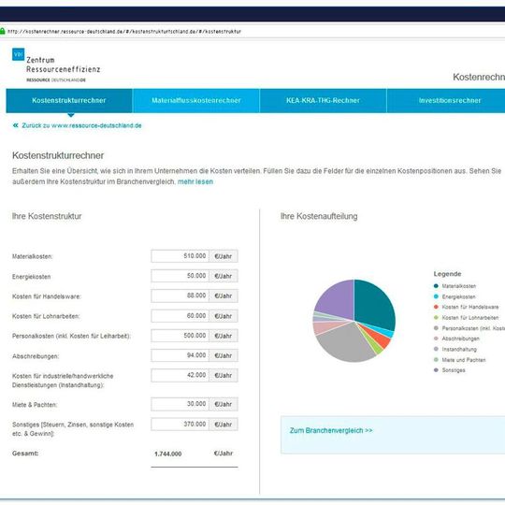Click the Kosten für Handelsware legend dot

tap(436, 307)
